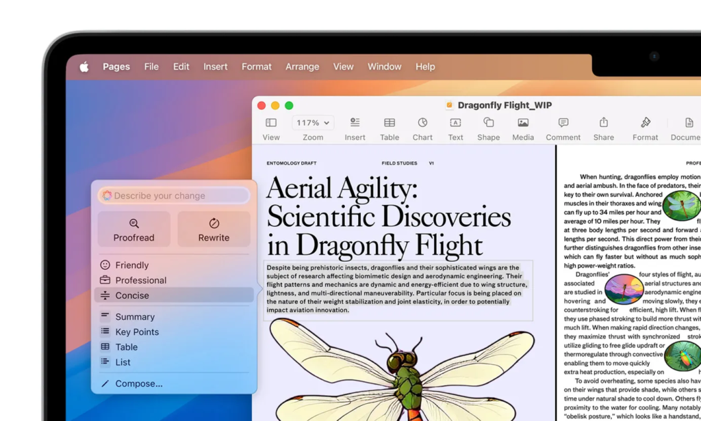Click the Media toolbar icon
701x421 pixels.
[x=523, y=123]
